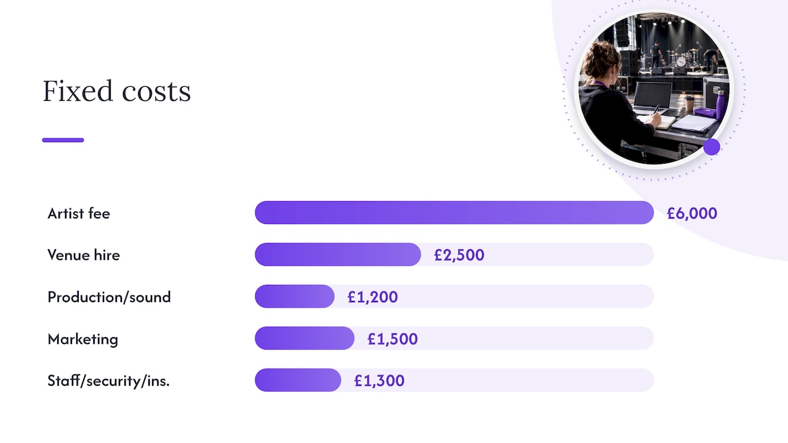The height and width of the screenshot is (443, 788).
Task: Click the £1,300 amount
Action: coord(379,381)
